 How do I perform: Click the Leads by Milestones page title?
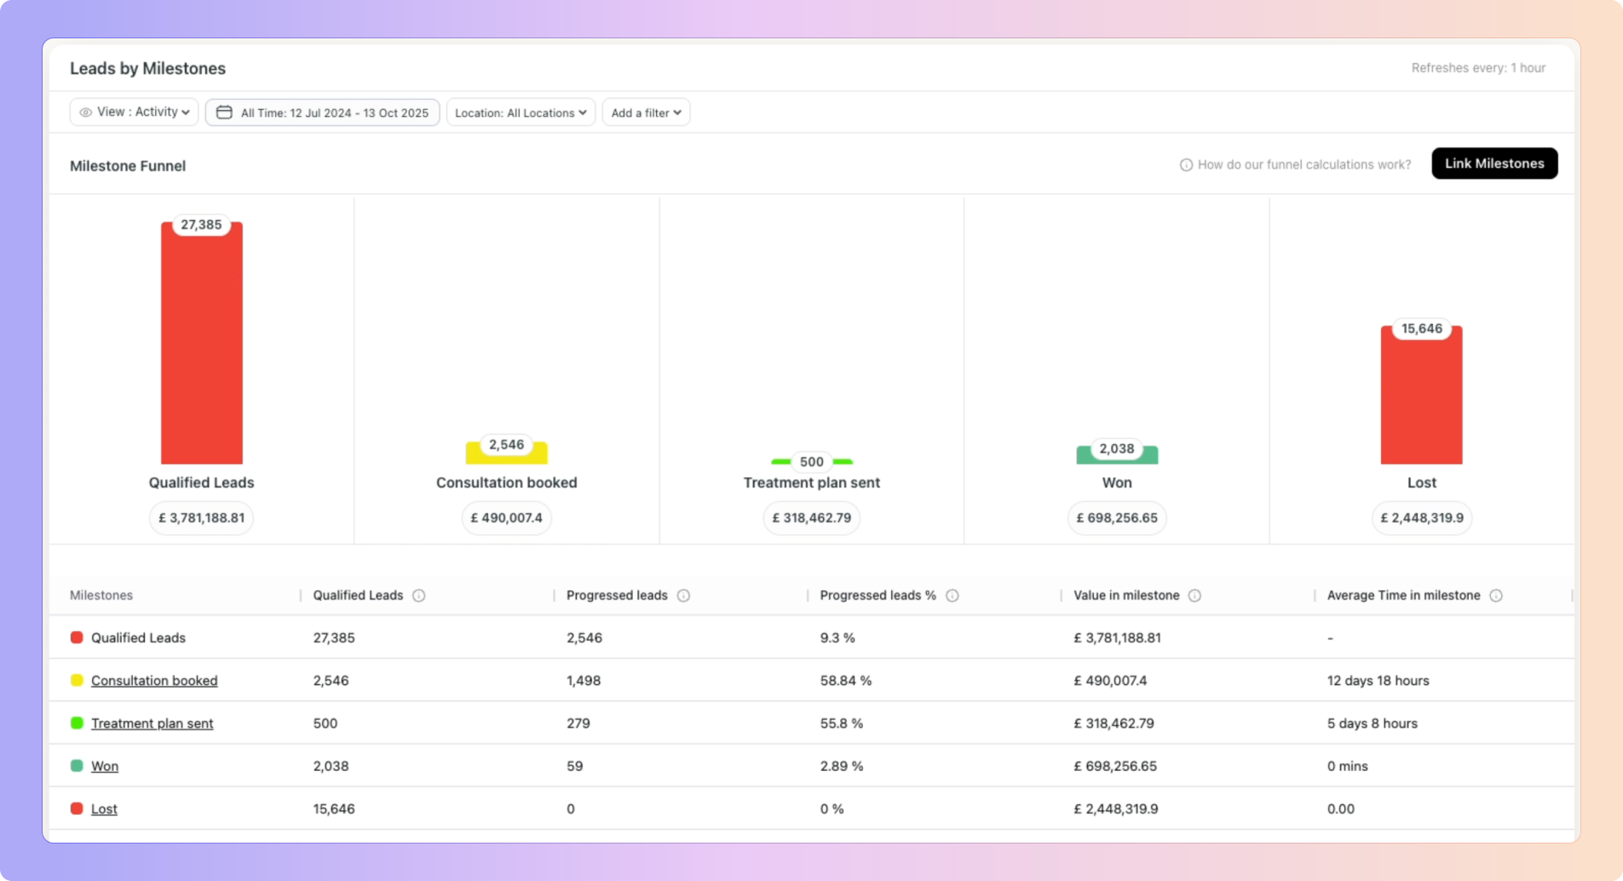point(147,68)
